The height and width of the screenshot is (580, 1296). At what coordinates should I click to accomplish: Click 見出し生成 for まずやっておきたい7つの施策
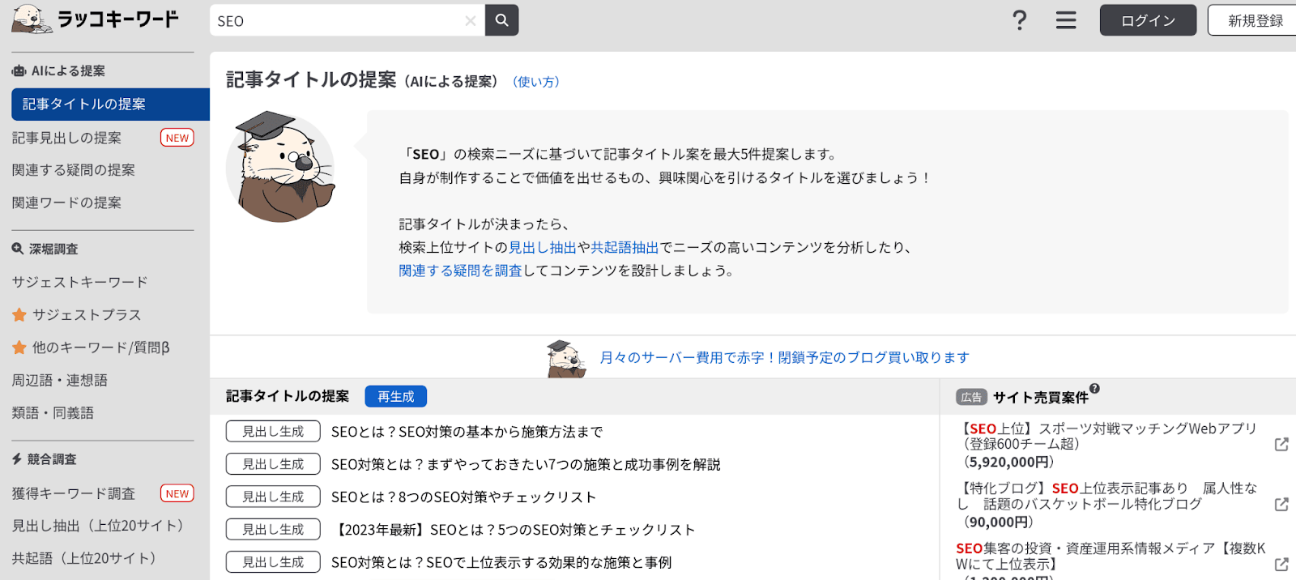[273, 464]
